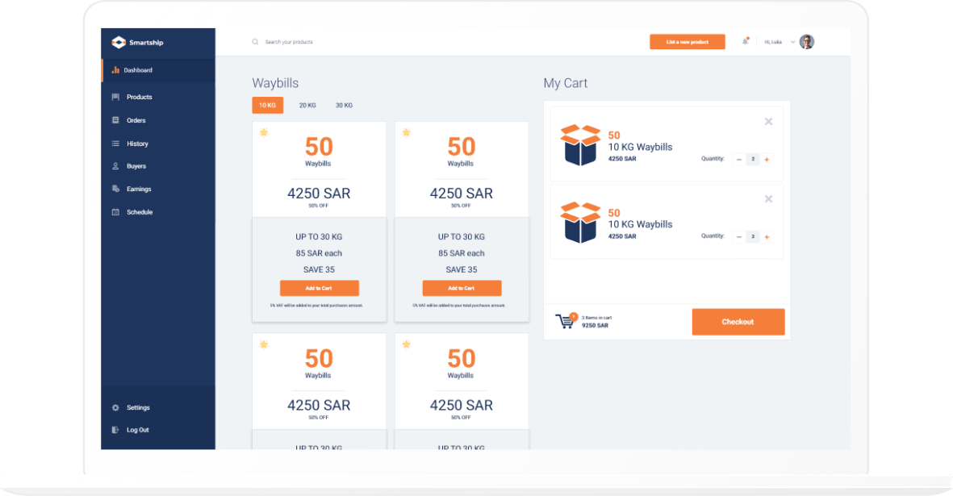Open the notifications bell icon

click(x=745, y=41)
